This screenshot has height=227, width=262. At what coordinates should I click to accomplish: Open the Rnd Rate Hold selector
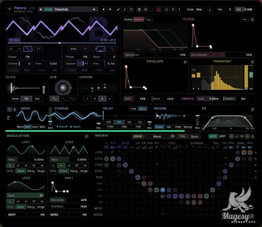pyautogui.click(x=69, y=207)
